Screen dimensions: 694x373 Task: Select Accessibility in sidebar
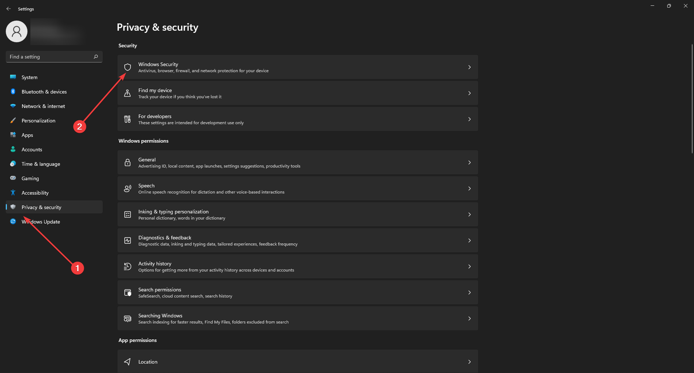click(54, 193)
